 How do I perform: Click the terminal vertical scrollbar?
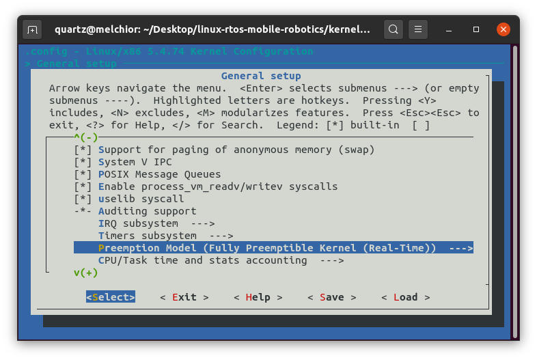click(514, 192)
